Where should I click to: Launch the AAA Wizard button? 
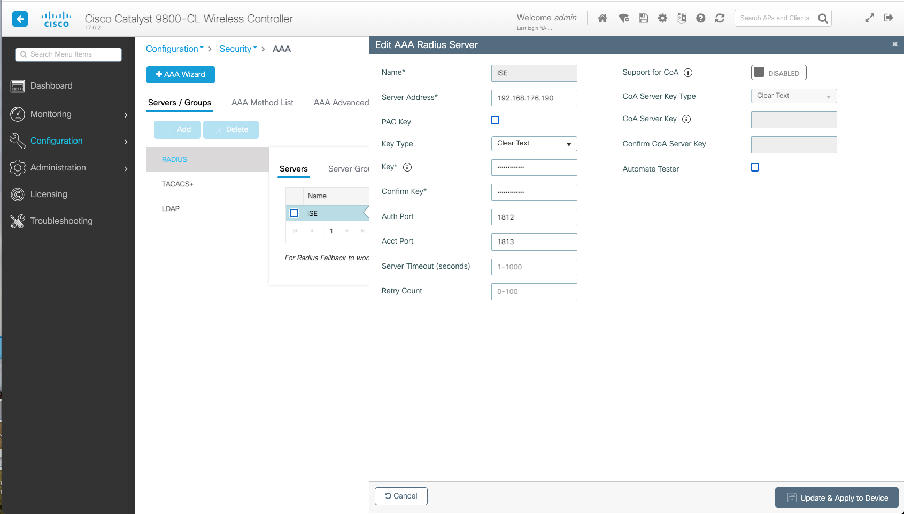tap(181, 75)
